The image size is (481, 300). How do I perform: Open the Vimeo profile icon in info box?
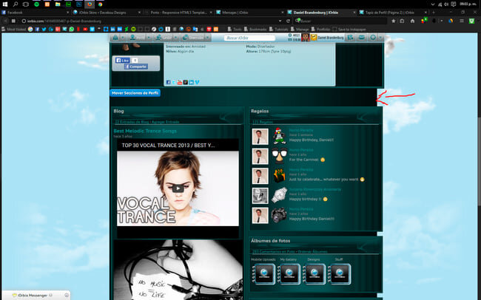[x=197, y=82]
